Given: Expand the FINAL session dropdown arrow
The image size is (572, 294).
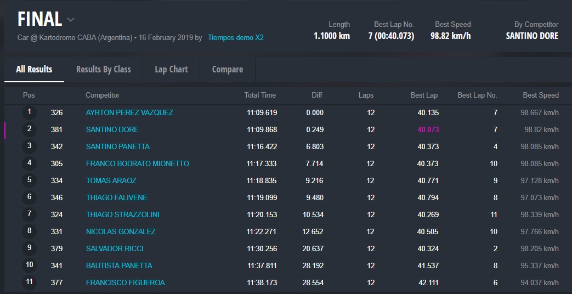Looking at the screenshot, I should 71,20.
